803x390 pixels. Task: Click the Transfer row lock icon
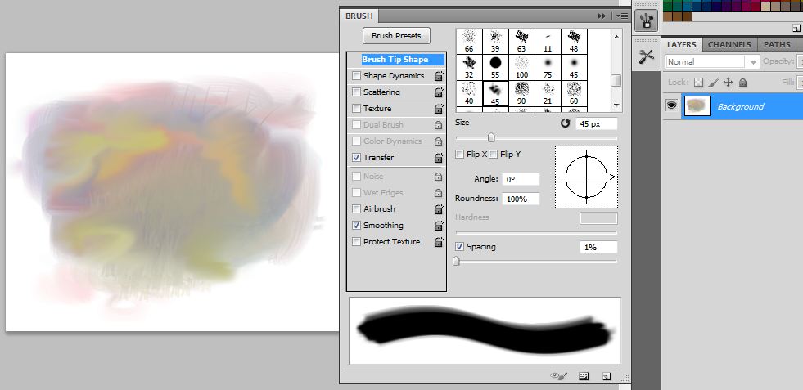pyautogui.click(x=439, y=158)
